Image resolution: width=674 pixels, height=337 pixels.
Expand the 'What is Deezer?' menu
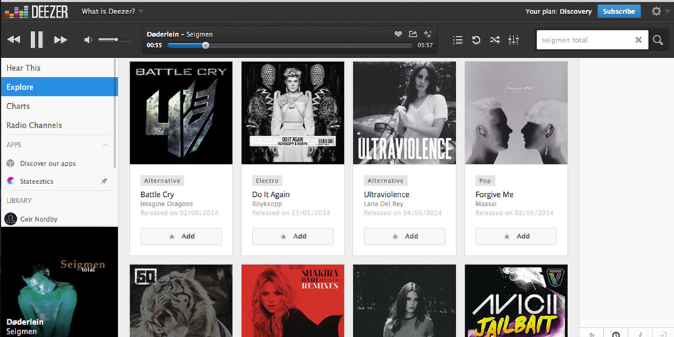(112, 11)
